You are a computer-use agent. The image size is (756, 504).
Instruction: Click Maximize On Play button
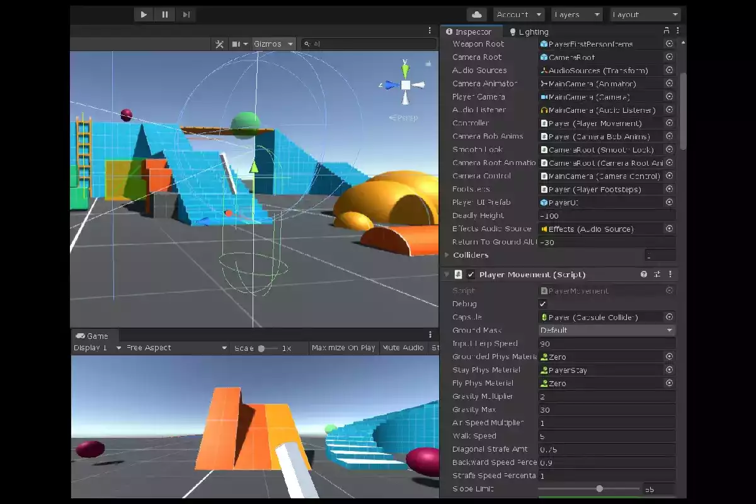[343, 348]
